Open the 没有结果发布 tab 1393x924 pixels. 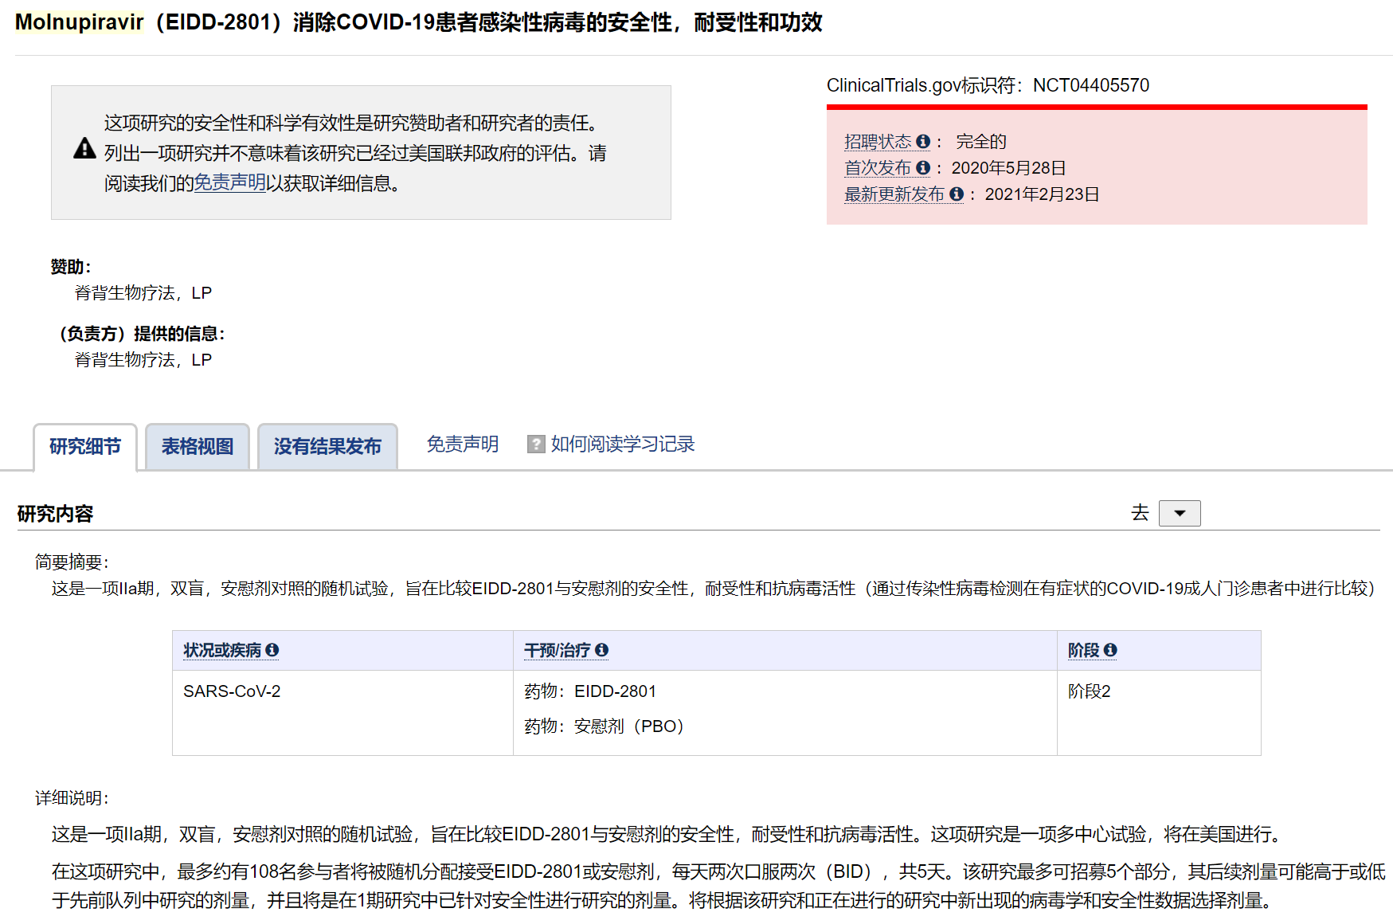[x=327, y=446]
